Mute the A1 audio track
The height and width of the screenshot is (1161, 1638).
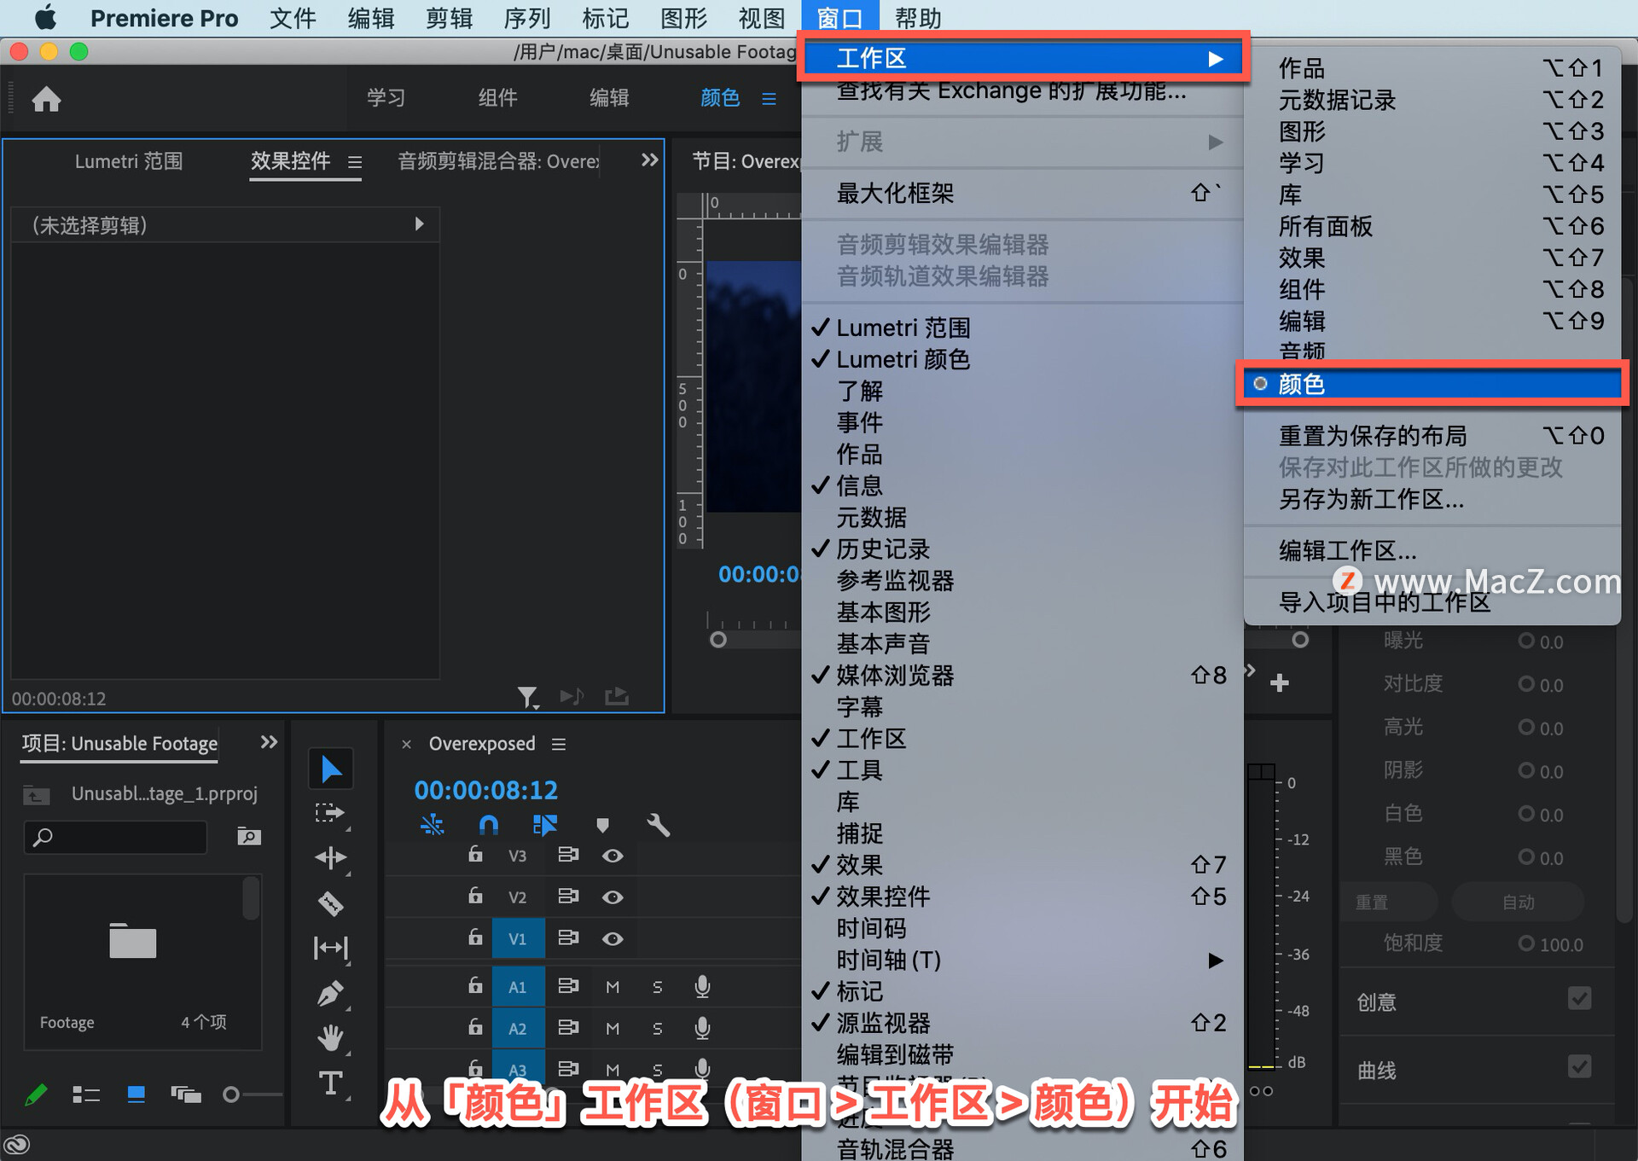[x=612, y=987]
